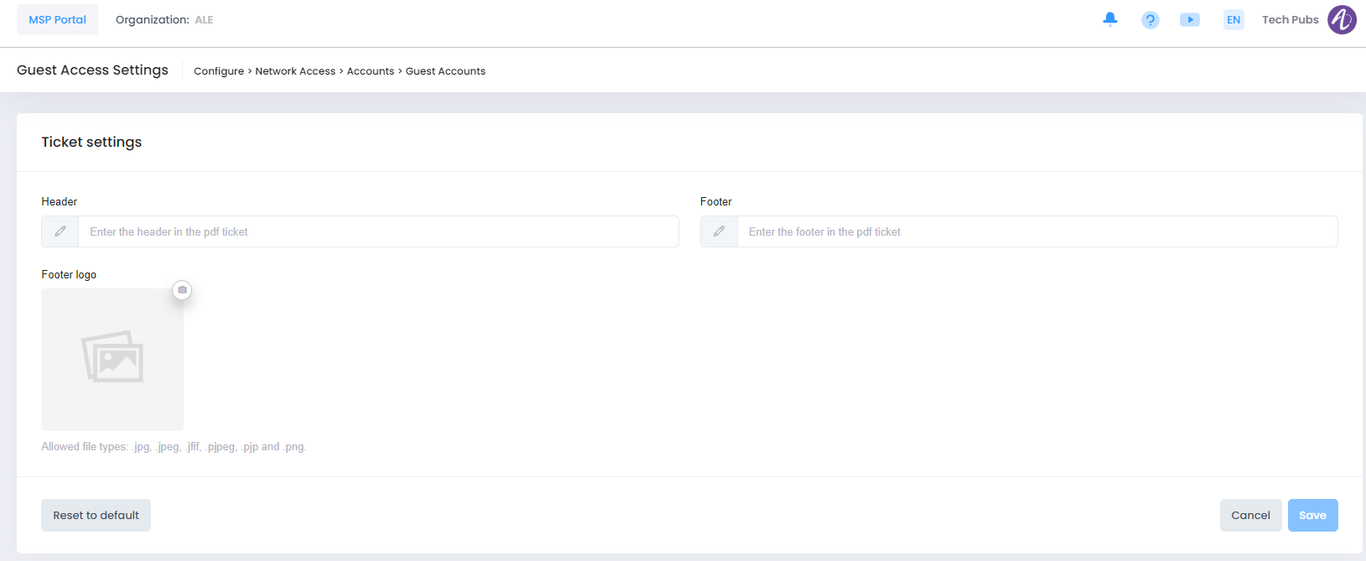The width and height of the screenshot is (1366, 561).
Task: Go to Accounts in the breadcrumb
Action: tap(370, 71)
